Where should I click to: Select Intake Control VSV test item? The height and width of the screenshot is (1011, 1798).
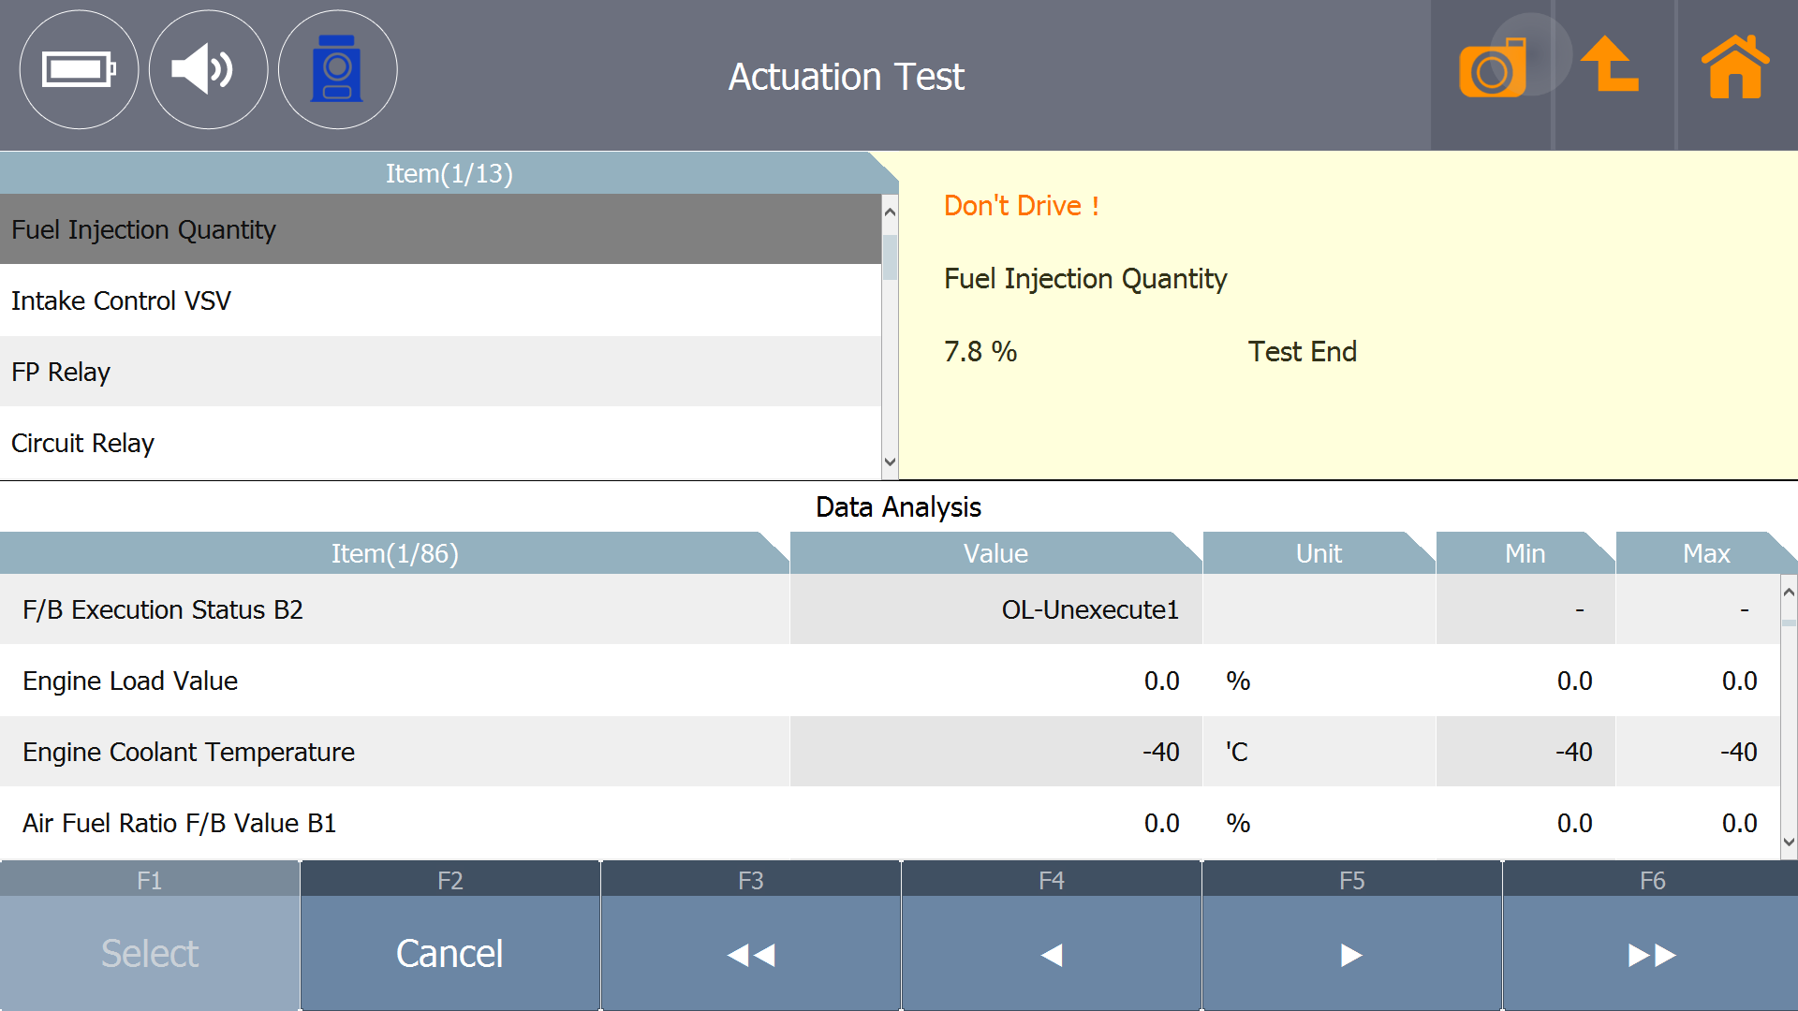tap(440, 300)
